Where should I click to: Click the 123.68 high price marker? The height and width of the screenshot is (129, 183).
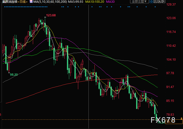51,15
